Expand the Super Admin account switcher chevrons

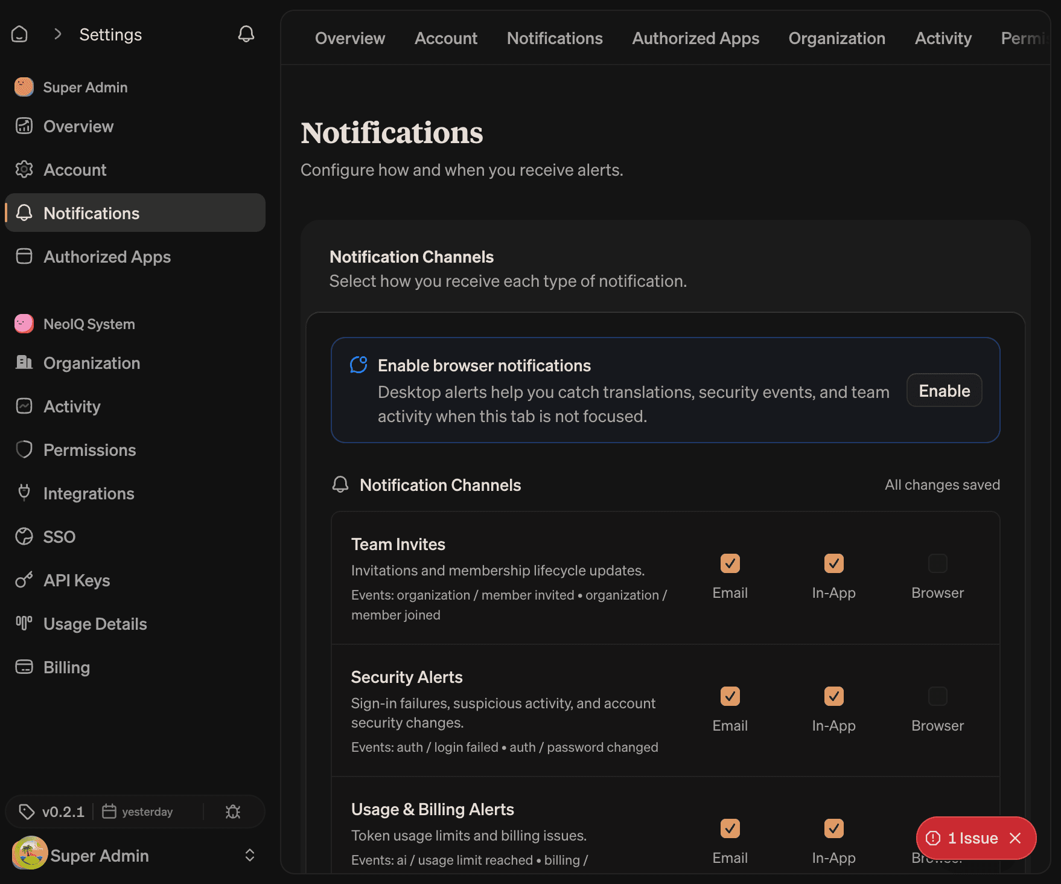(250, 855)
